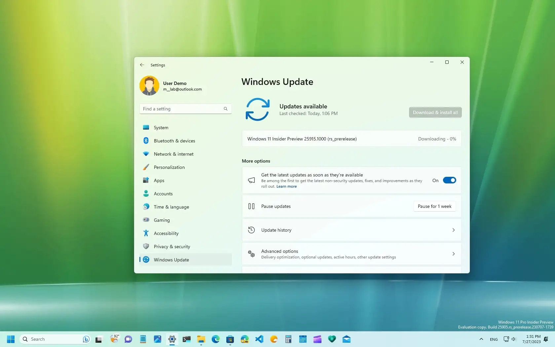Open Microsoft Edge from taskbar
The image size is (555, 347).
tap(216, 339)
